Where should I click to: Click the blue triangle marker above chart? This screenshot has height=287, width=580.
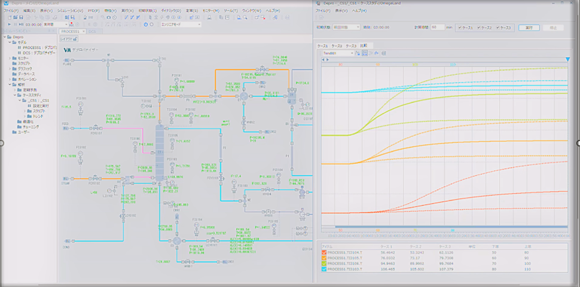(x=567, y=59)
